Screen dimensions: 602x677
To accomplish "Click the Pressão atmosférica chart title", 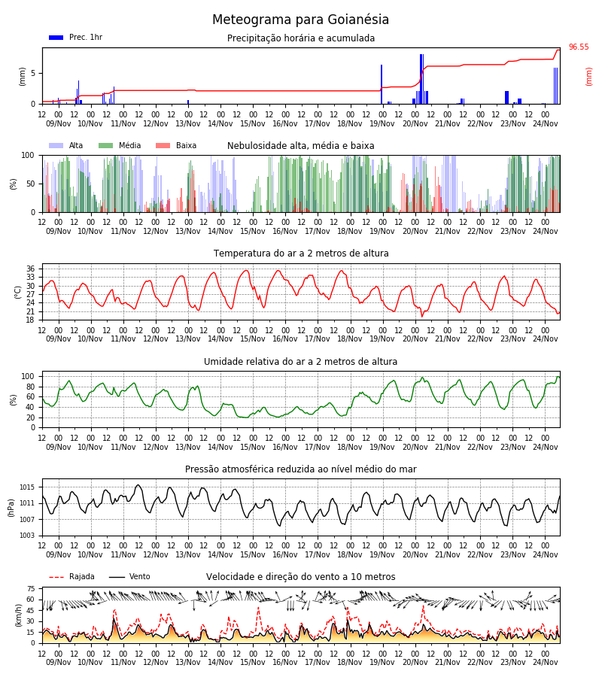I will (301, 469).
